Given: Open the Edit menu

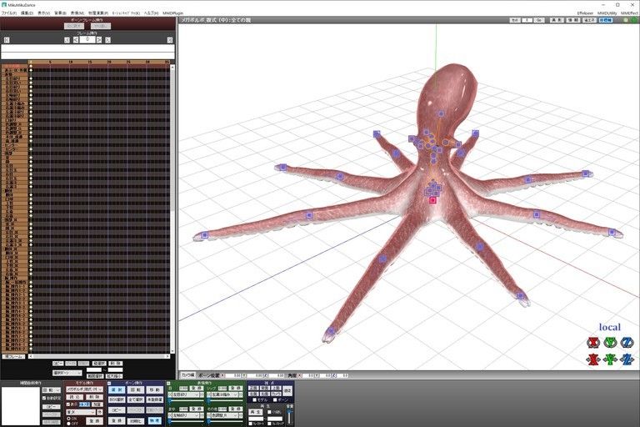Looking at the screenshot, I should (x=27, y=13).
